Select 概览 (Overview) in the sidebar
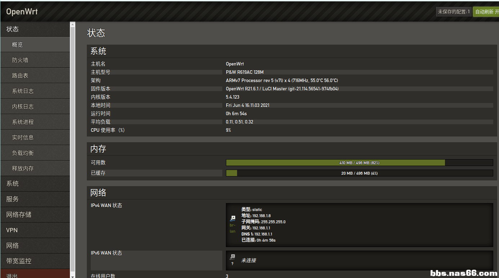This screenshot has height=278, width=499. coord(35,45)
